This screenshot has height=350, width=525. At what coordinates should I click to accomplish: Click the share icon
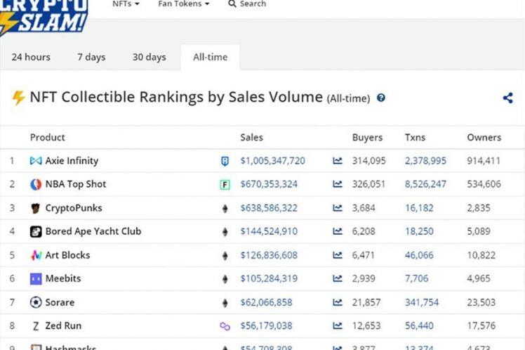507,98
